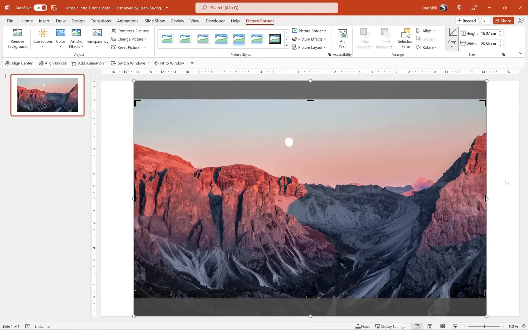The width and height of the screenshot is (528, 330).
Task: Select the first picture style thumbnail
Action: (167, 39)
